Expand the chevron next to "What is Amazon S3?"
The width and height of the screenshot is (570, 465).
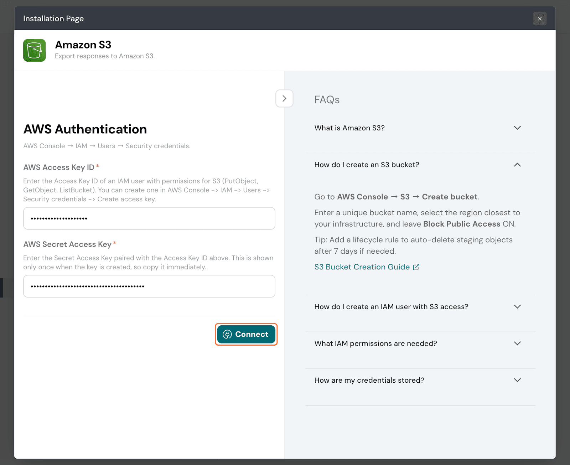pyautogui.click(x=517, y=128)
